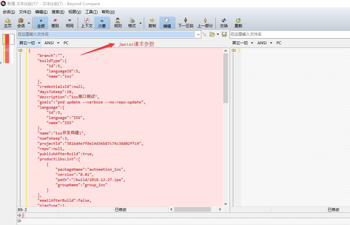350x225 pixels.
Task: Click the 89: 2 cursor position status
Action: click(22, 209)
